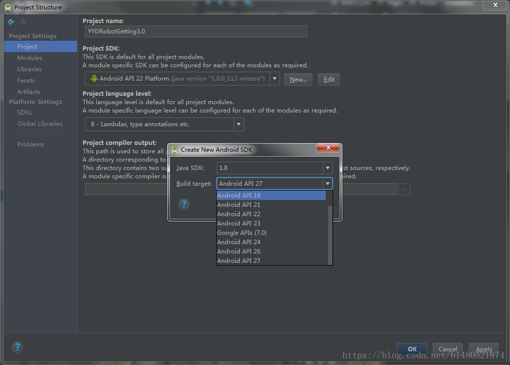Open the Problems page

[x=30, y=144]
